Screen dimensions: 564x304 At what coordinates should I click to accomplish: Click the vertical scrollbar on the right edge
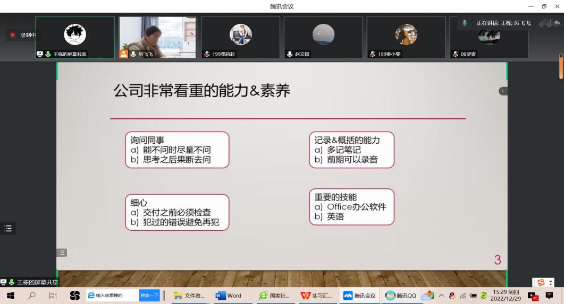tap(561, 66)
